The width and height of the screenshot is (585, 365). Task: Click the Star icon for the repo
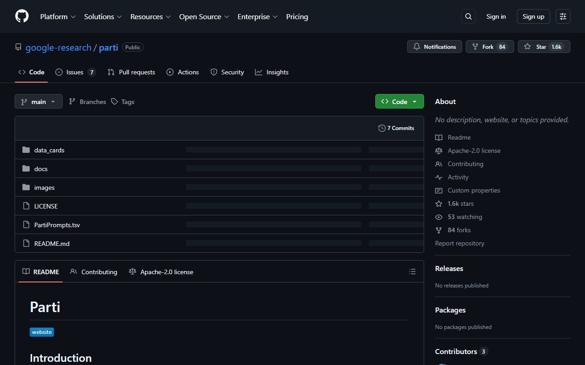tap(526, 47)
